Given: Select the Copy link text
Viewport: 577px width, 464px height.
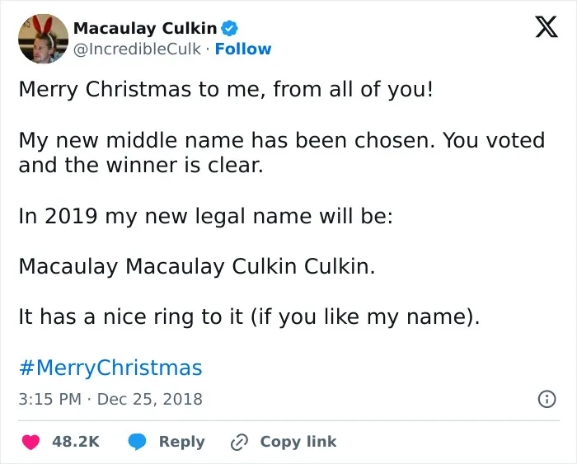Looking at the screenshot, I should (298, 442).
